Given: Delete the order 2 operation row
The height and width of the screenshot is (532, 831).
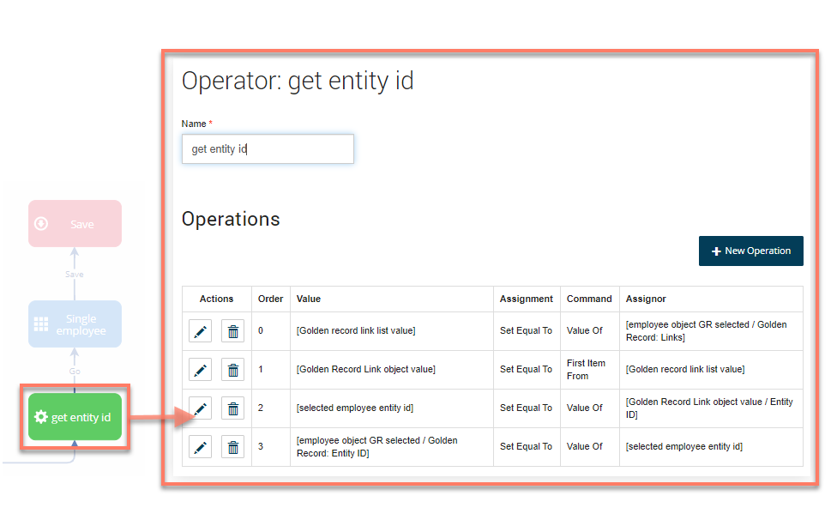Looking at the screenshot, I should [232, 408].
